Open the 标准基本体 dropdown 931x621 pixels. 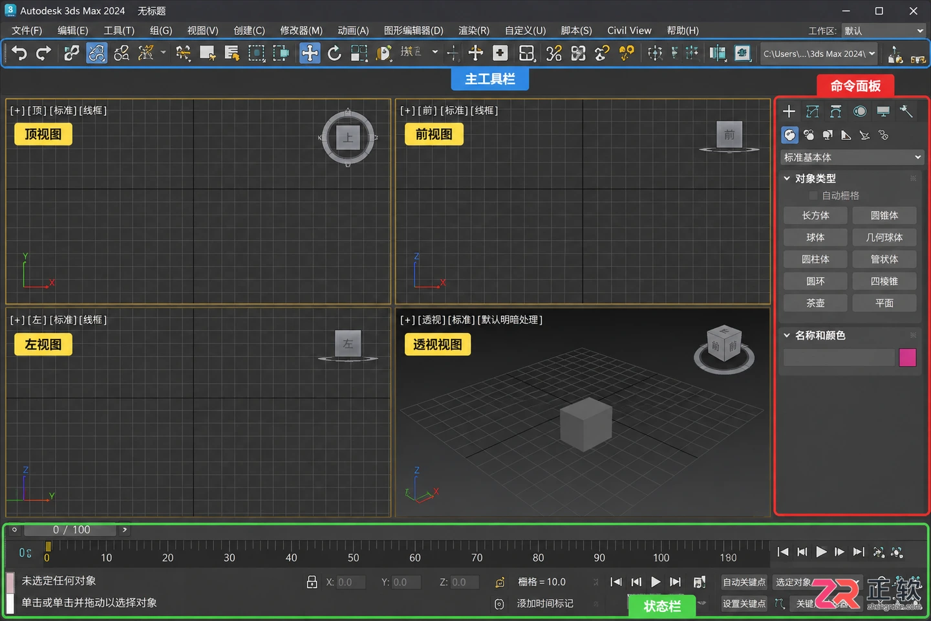tap(852, 157)
